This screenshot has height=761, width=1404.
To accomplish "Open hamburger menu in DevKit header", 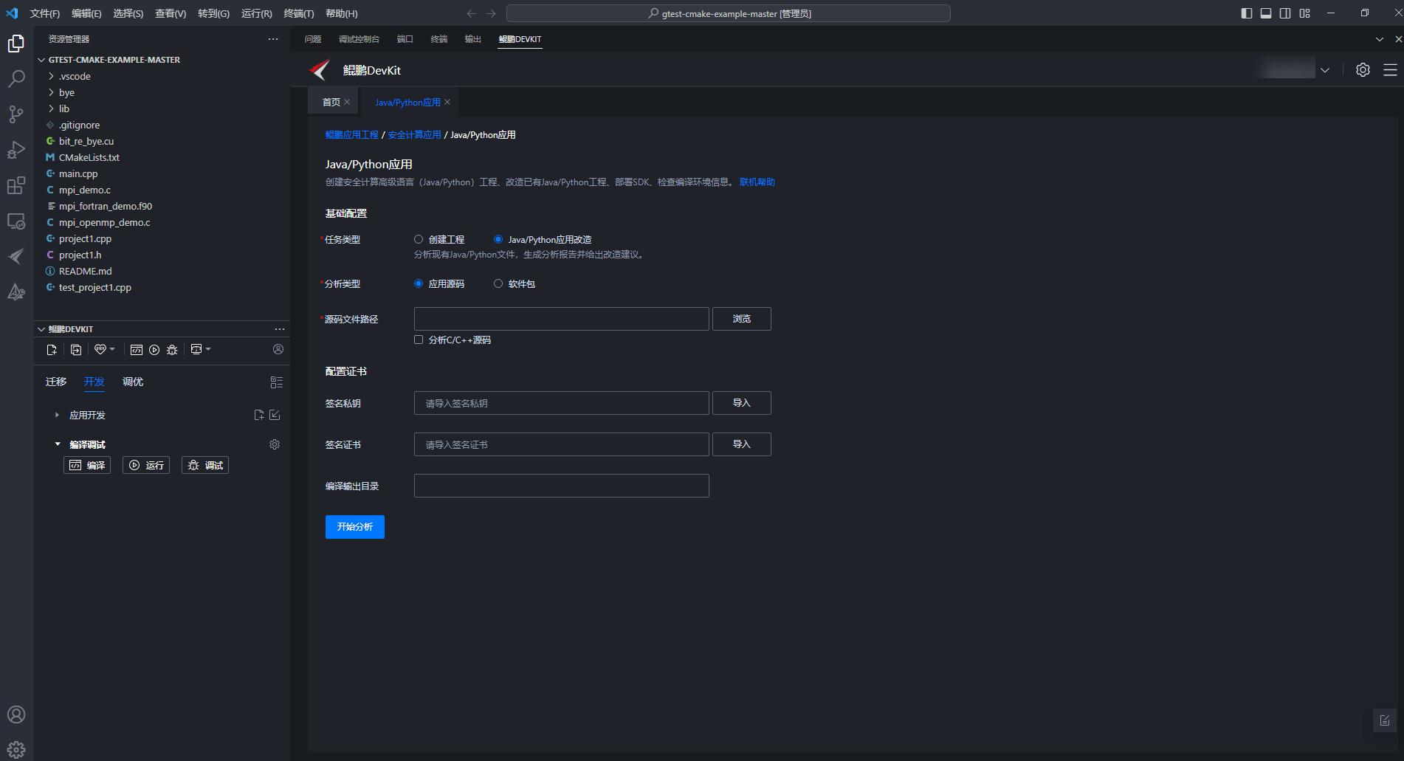I will (x=1391, y=70).
